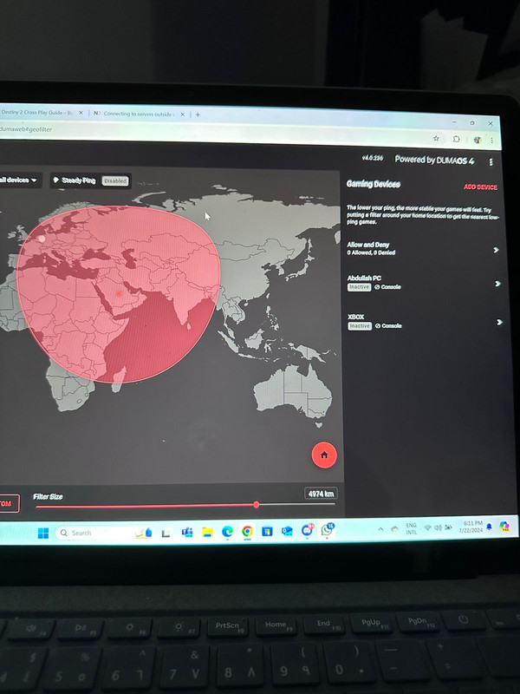Click the Inactive badge under Abdullah PC
520x694 pixels.
tap(359, 287)
